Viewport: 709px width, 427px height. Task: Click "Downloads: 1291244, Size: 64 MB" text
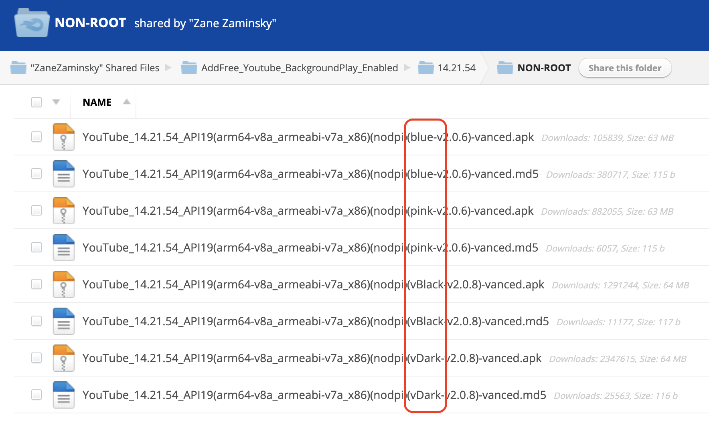coord(620,285)
